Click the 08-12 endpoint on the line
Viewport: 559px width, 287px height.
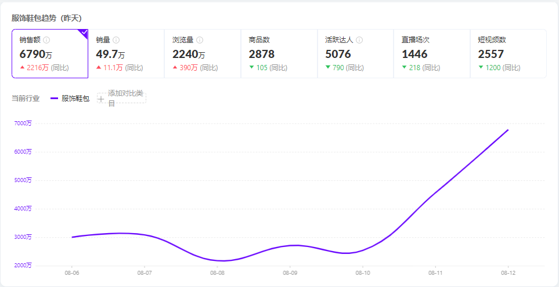(x=508, y=130)
